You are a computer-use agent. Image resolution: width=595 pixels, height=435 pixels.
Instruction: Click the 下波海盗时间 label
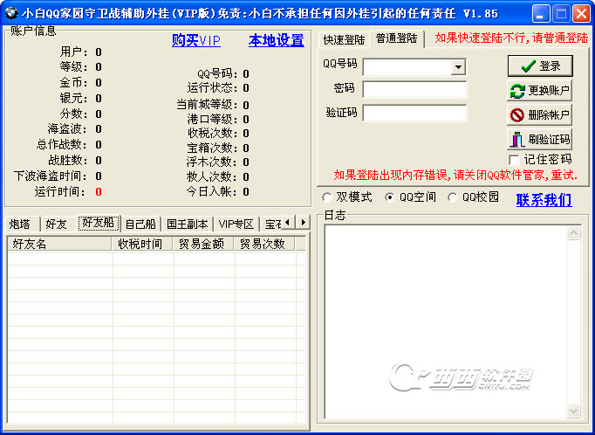(50, 176)
